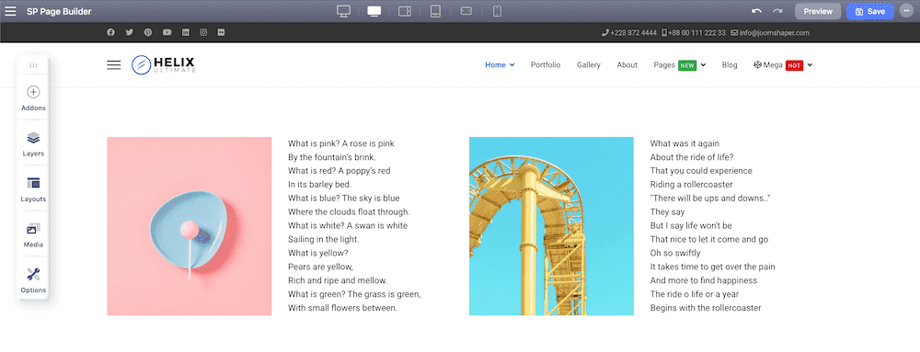Viewport: 920px width, 352px height.
Task: Go to the Gallery menu item
Action: click(x=589, y=65)
